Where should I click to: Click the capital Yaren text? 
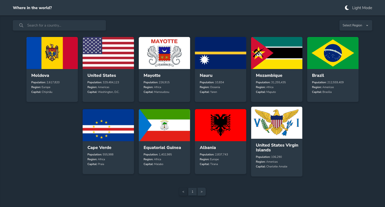click(x=209, y=92)
